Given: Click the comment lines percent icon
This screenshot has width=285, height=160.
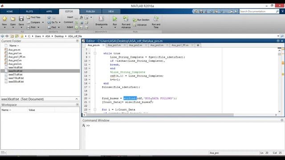Looking at the screenshot, I should (77, 23).
